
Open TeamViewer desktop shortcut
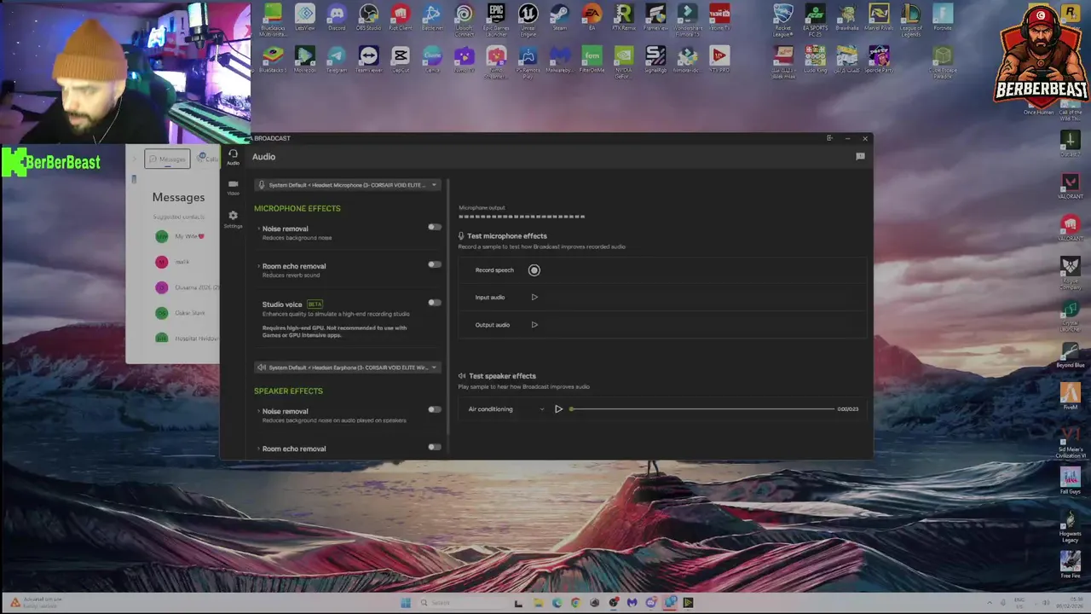[368, 60]
